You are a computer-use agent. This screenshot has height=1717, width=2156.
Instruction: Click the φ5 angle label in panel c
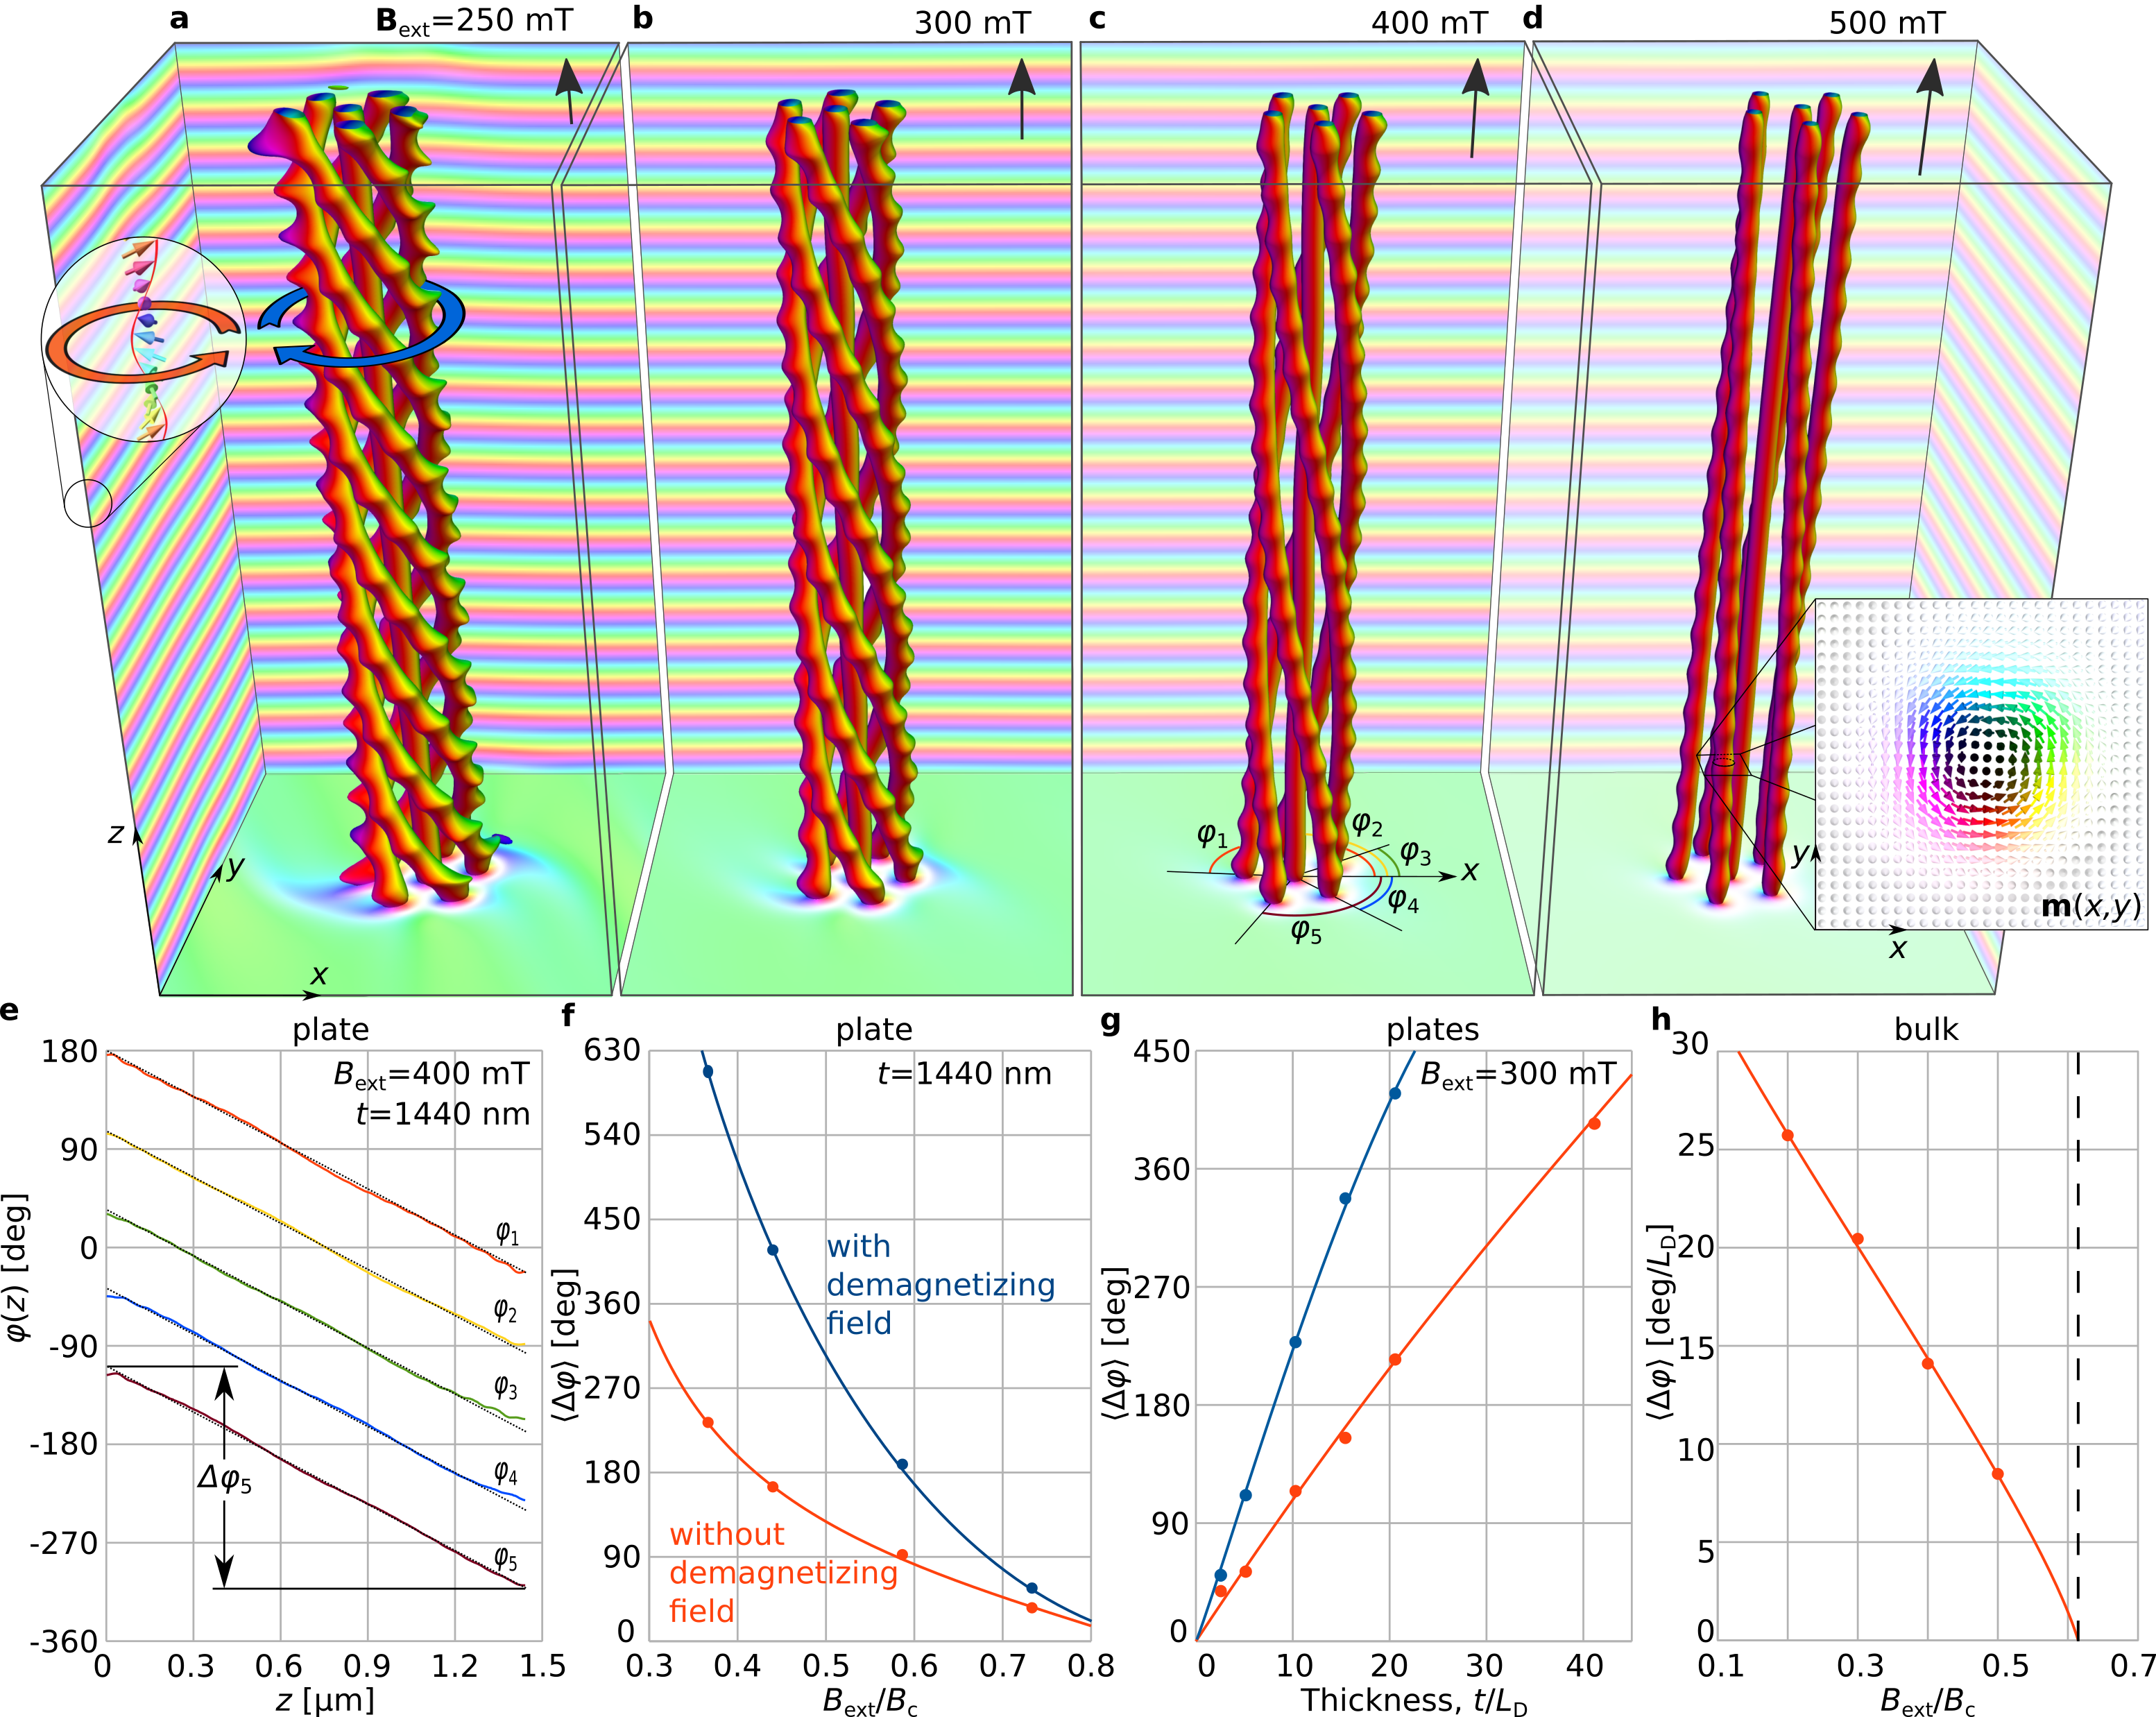(x=1307, y=932)
